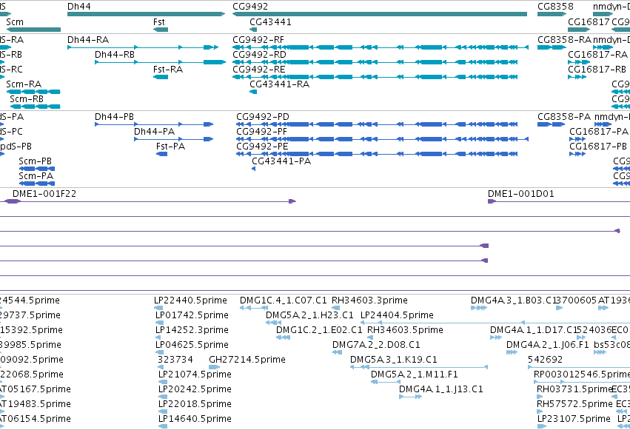Select the LP21074.5prime EST
630x430 pixels.
click(x=163, y=383)
